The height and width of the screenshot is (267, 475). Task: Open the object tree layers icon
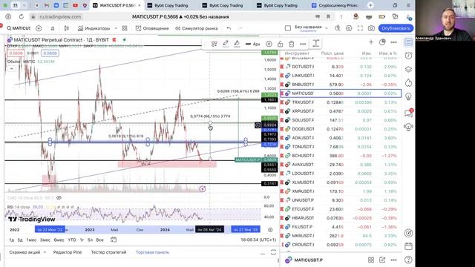pyautogui.click(x=408, y=69)
